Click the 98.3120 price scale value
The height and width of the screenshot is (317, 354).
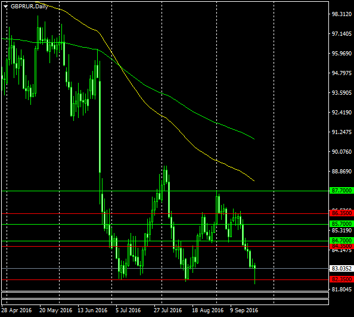click(x=341, y=14)
